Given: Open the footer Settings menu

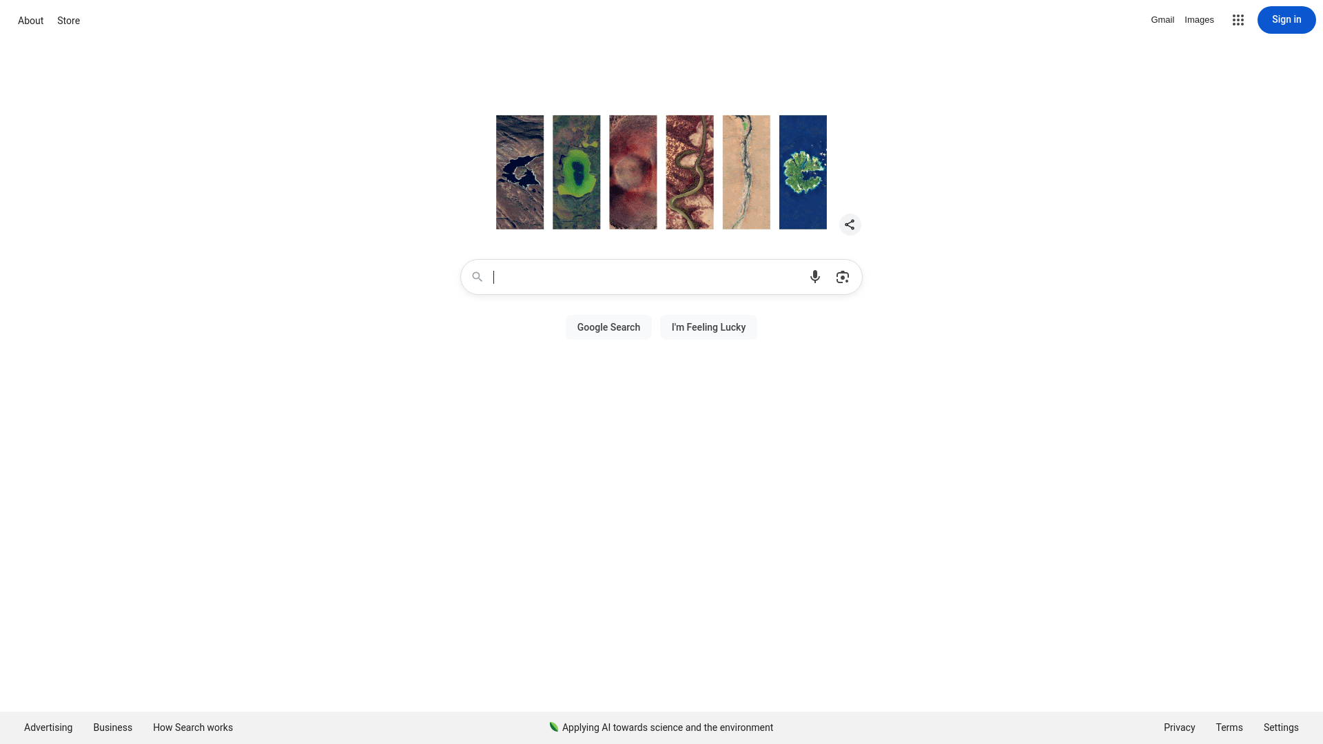Looking at the screenshot, I should tap(1281, 727).
